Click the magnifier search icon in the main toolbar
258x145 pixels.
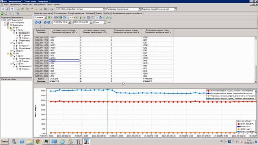tap(36, 9)
